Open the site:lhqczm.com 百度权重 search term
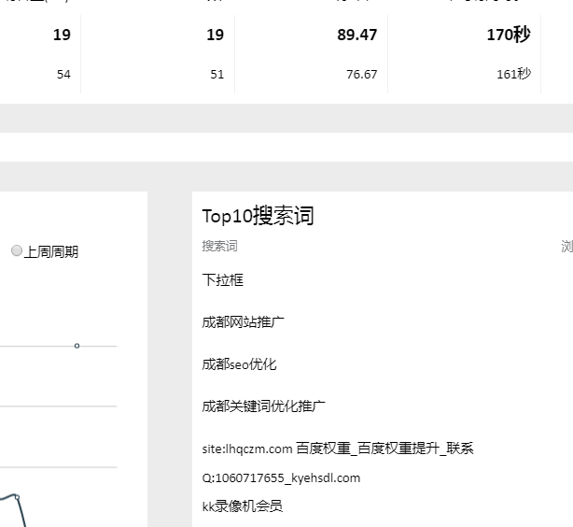The image size is (573, 527). [337, 449]
